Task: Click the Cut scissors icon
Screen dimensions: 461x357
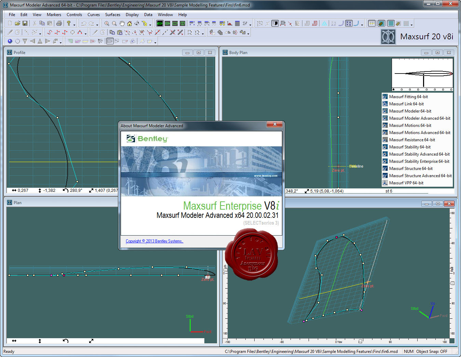Action: (x=35, y=23)
